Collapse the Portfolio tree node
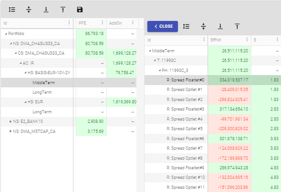The height and width of the screenshot is (192, 281). tap(6, 34)
